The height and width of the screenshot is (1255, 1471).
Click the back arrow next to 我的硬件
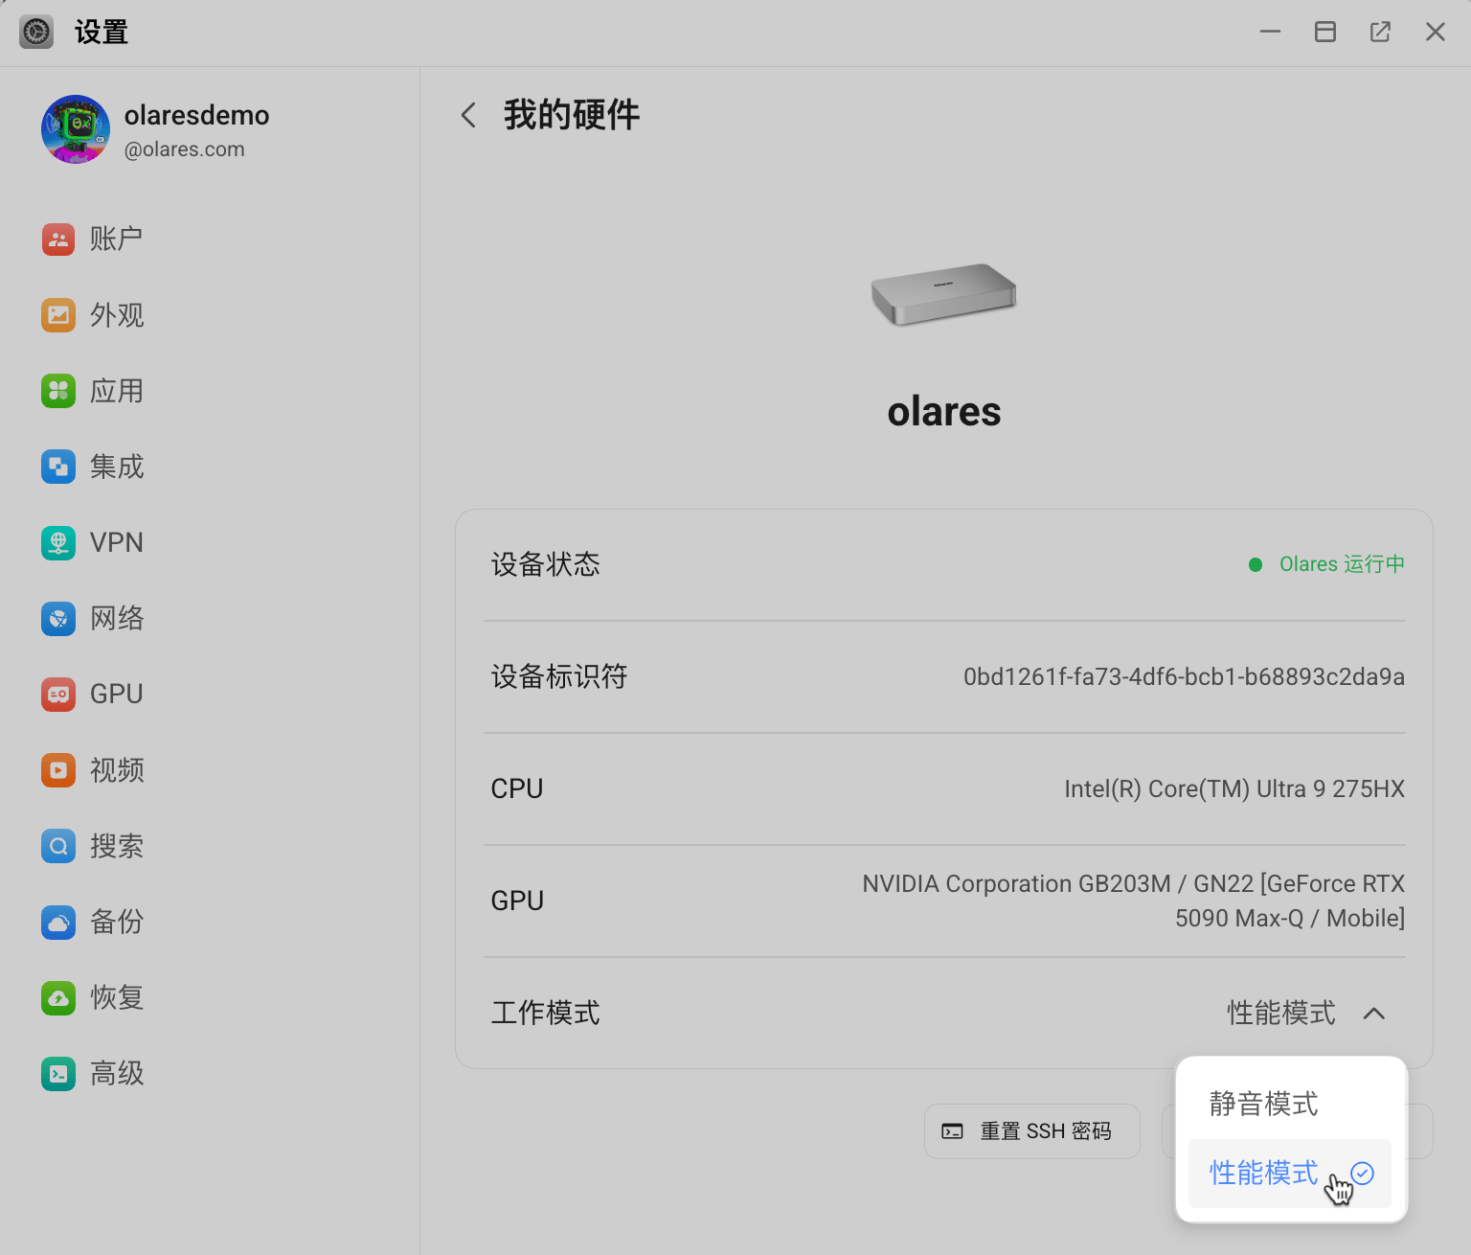(467, 114)
